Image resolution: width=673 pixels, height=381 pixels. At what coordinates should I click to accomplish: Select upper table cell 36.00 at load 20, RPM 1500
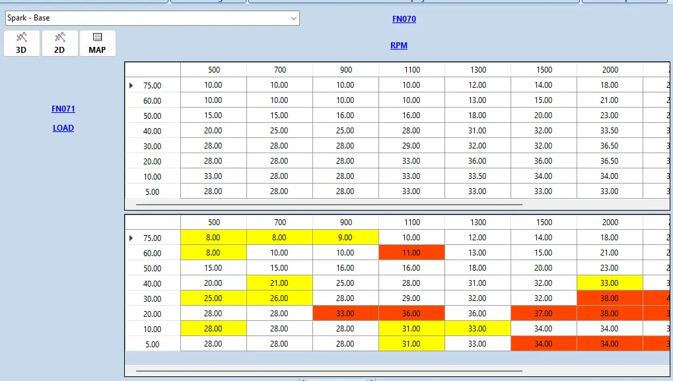pyautogui.click(x=544, y=161)
